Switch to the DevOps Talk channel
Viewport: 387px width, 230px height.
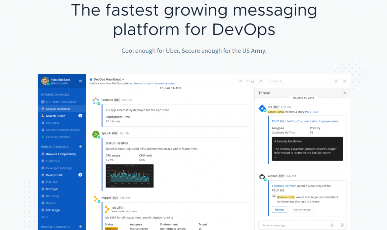point(54,175)
